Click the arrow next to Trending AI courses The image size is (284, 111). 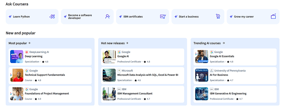224,43
